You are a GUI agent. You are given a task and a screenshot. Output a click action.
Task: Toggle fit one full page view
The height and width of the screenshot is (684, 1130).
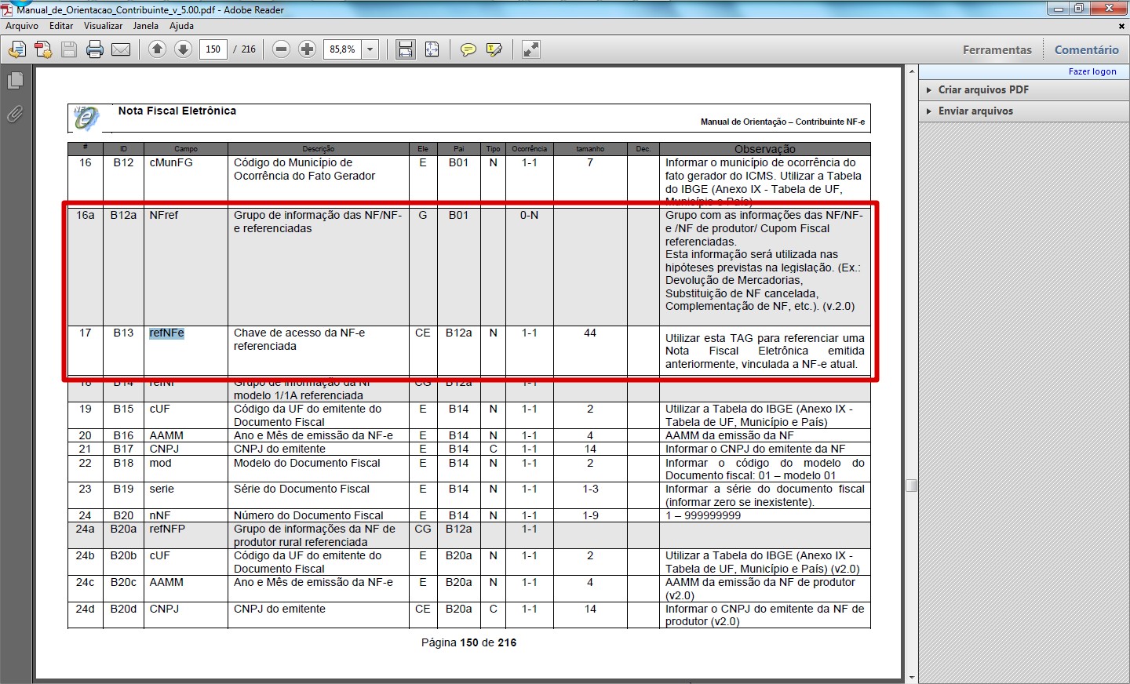[x=432, y=49]
